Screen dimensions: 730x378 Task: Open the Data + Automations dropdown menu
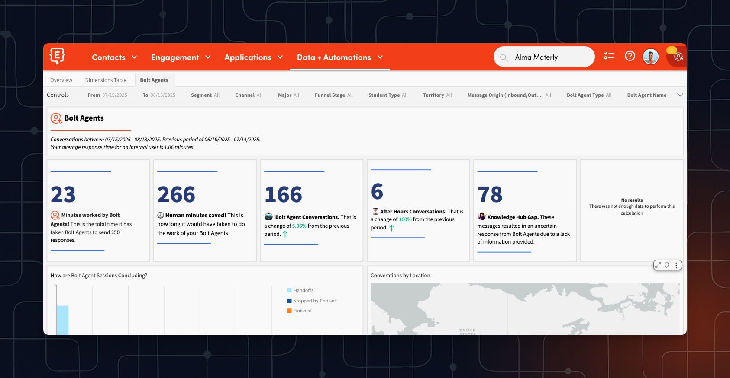point(340,57)
